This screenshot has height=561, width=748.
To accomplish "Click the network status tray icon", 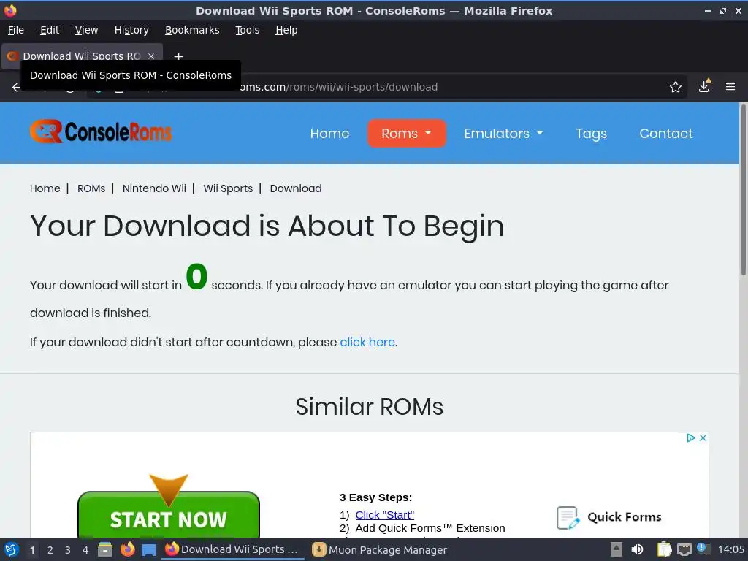I will coord(684,550).
